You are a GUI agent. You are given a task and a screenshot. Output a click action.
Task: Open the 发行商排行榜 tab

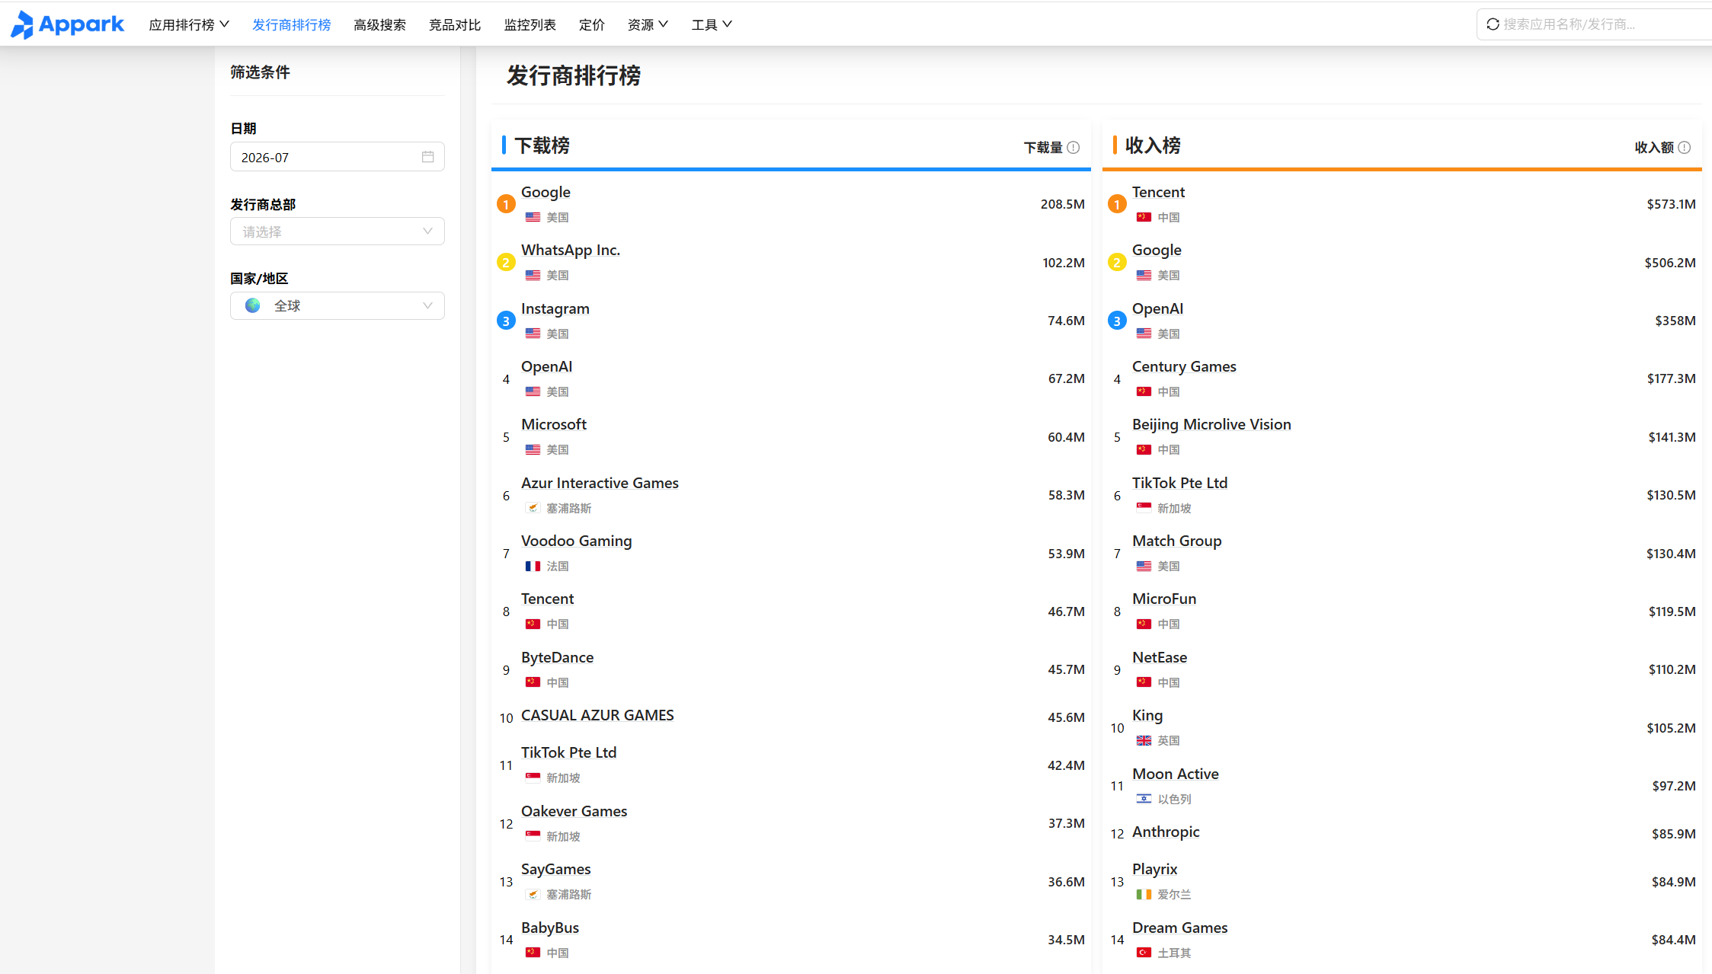[292, 24]
